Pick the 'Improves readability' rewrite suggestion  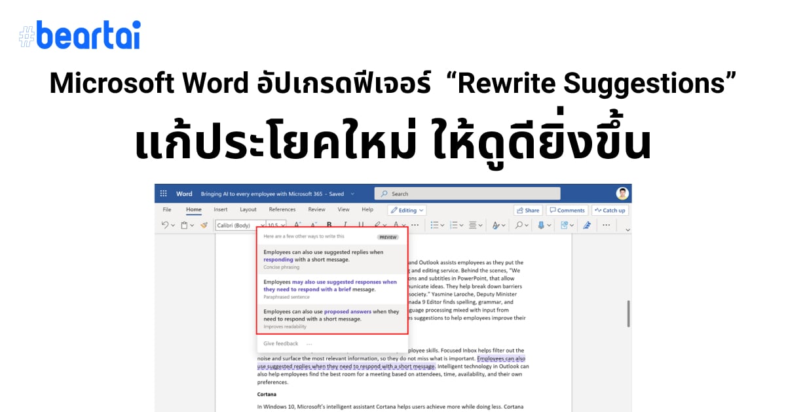coord(332,318)
